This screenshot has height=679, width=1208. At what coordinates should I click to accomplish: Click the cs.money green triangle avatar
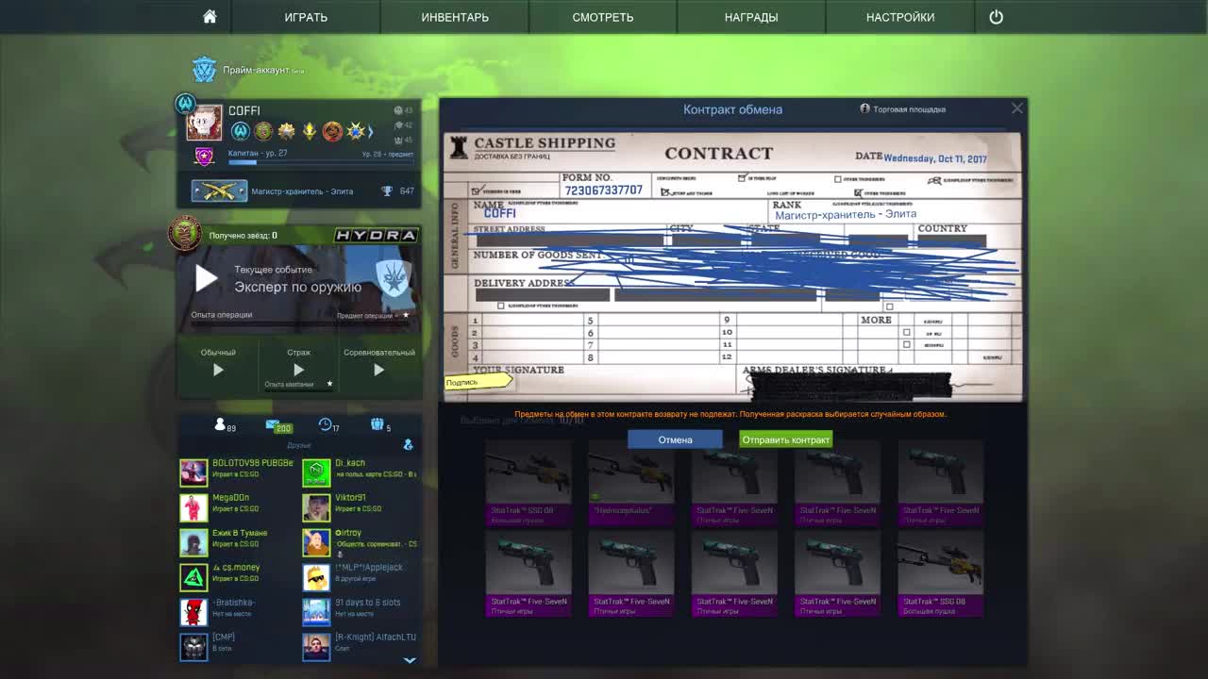point(193,577)
